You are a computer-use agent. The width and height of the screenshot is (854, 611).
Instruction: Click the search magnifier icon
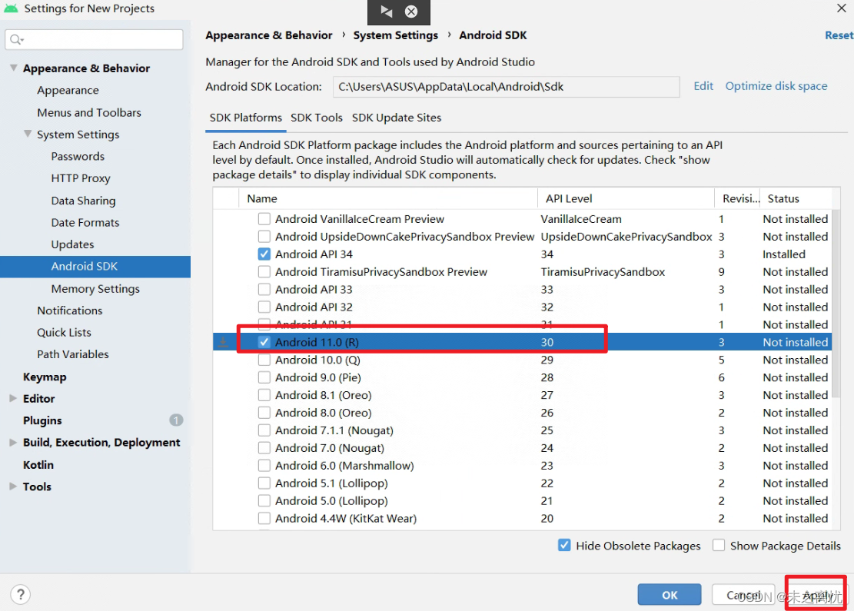(x=16, y=39)
